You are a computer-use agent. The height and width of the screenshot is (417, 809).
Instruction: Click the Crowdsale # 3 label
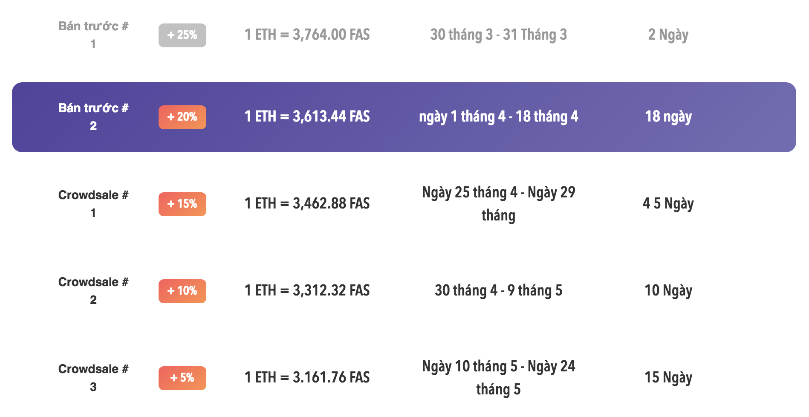(93, 378)
